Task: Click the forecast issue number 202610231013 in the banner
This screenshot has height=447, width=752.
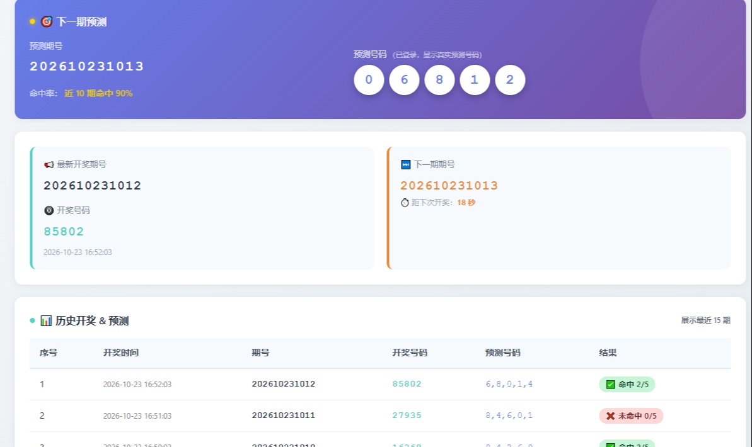Action: point(87,66)
